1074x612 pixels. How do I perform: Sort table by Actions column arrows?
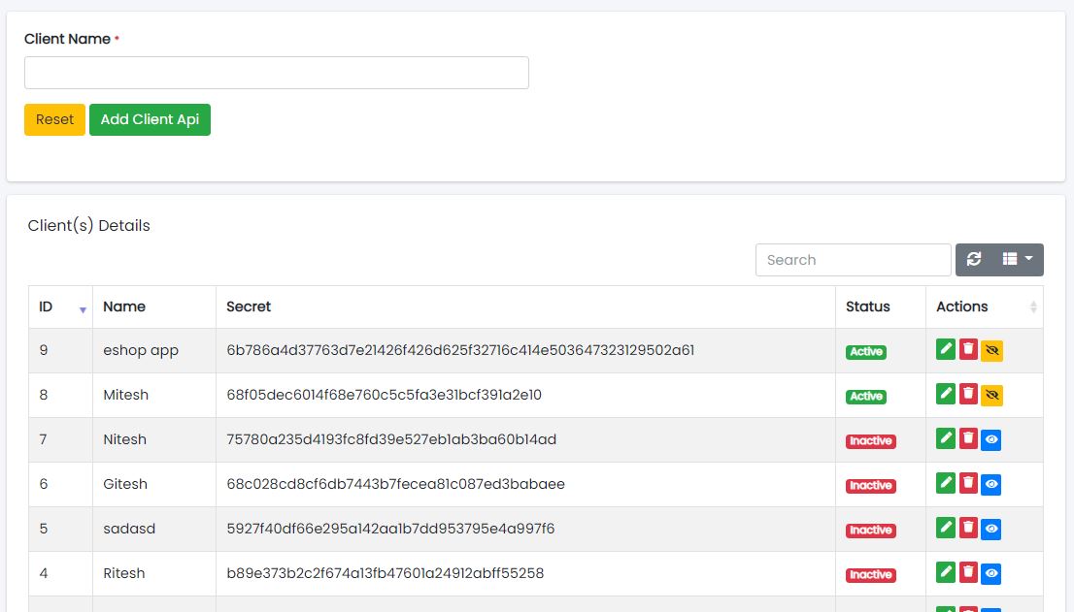coord(1032,306)
